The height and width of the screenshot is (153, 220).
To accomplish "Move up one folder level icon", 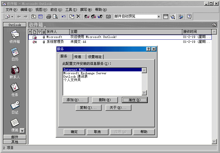I will tap(34, 17).
